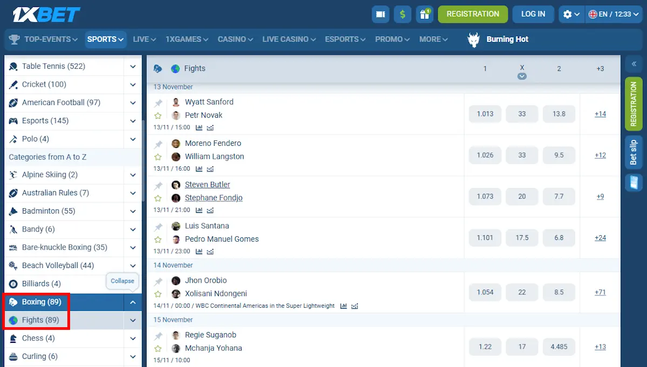Open the EN / 12:33 language dropdown
This screenshot has width=647, height=367.
pyautogui.click(x=614, y=14)
